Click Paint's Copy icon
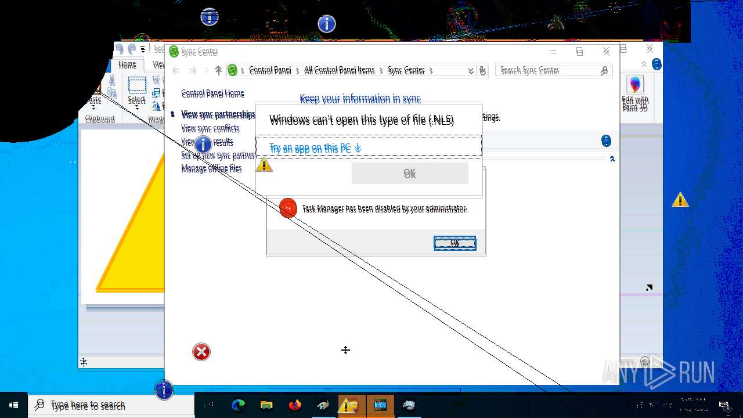The height and width of the screenshot is (418, 743). (112, 92)
